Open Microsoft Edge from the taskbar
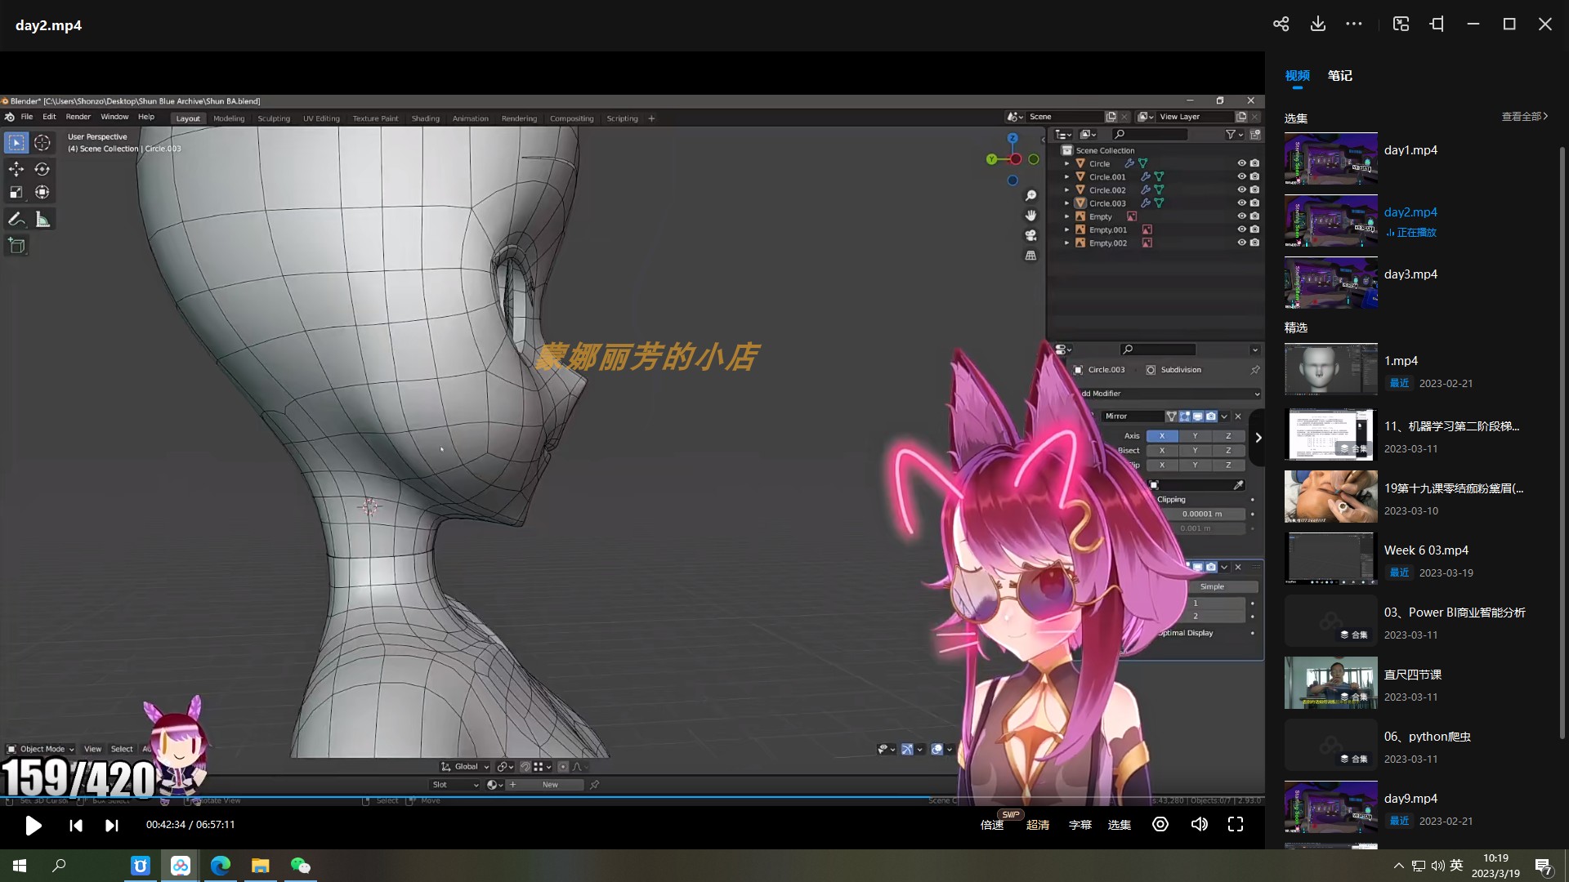 pos(220,866)
